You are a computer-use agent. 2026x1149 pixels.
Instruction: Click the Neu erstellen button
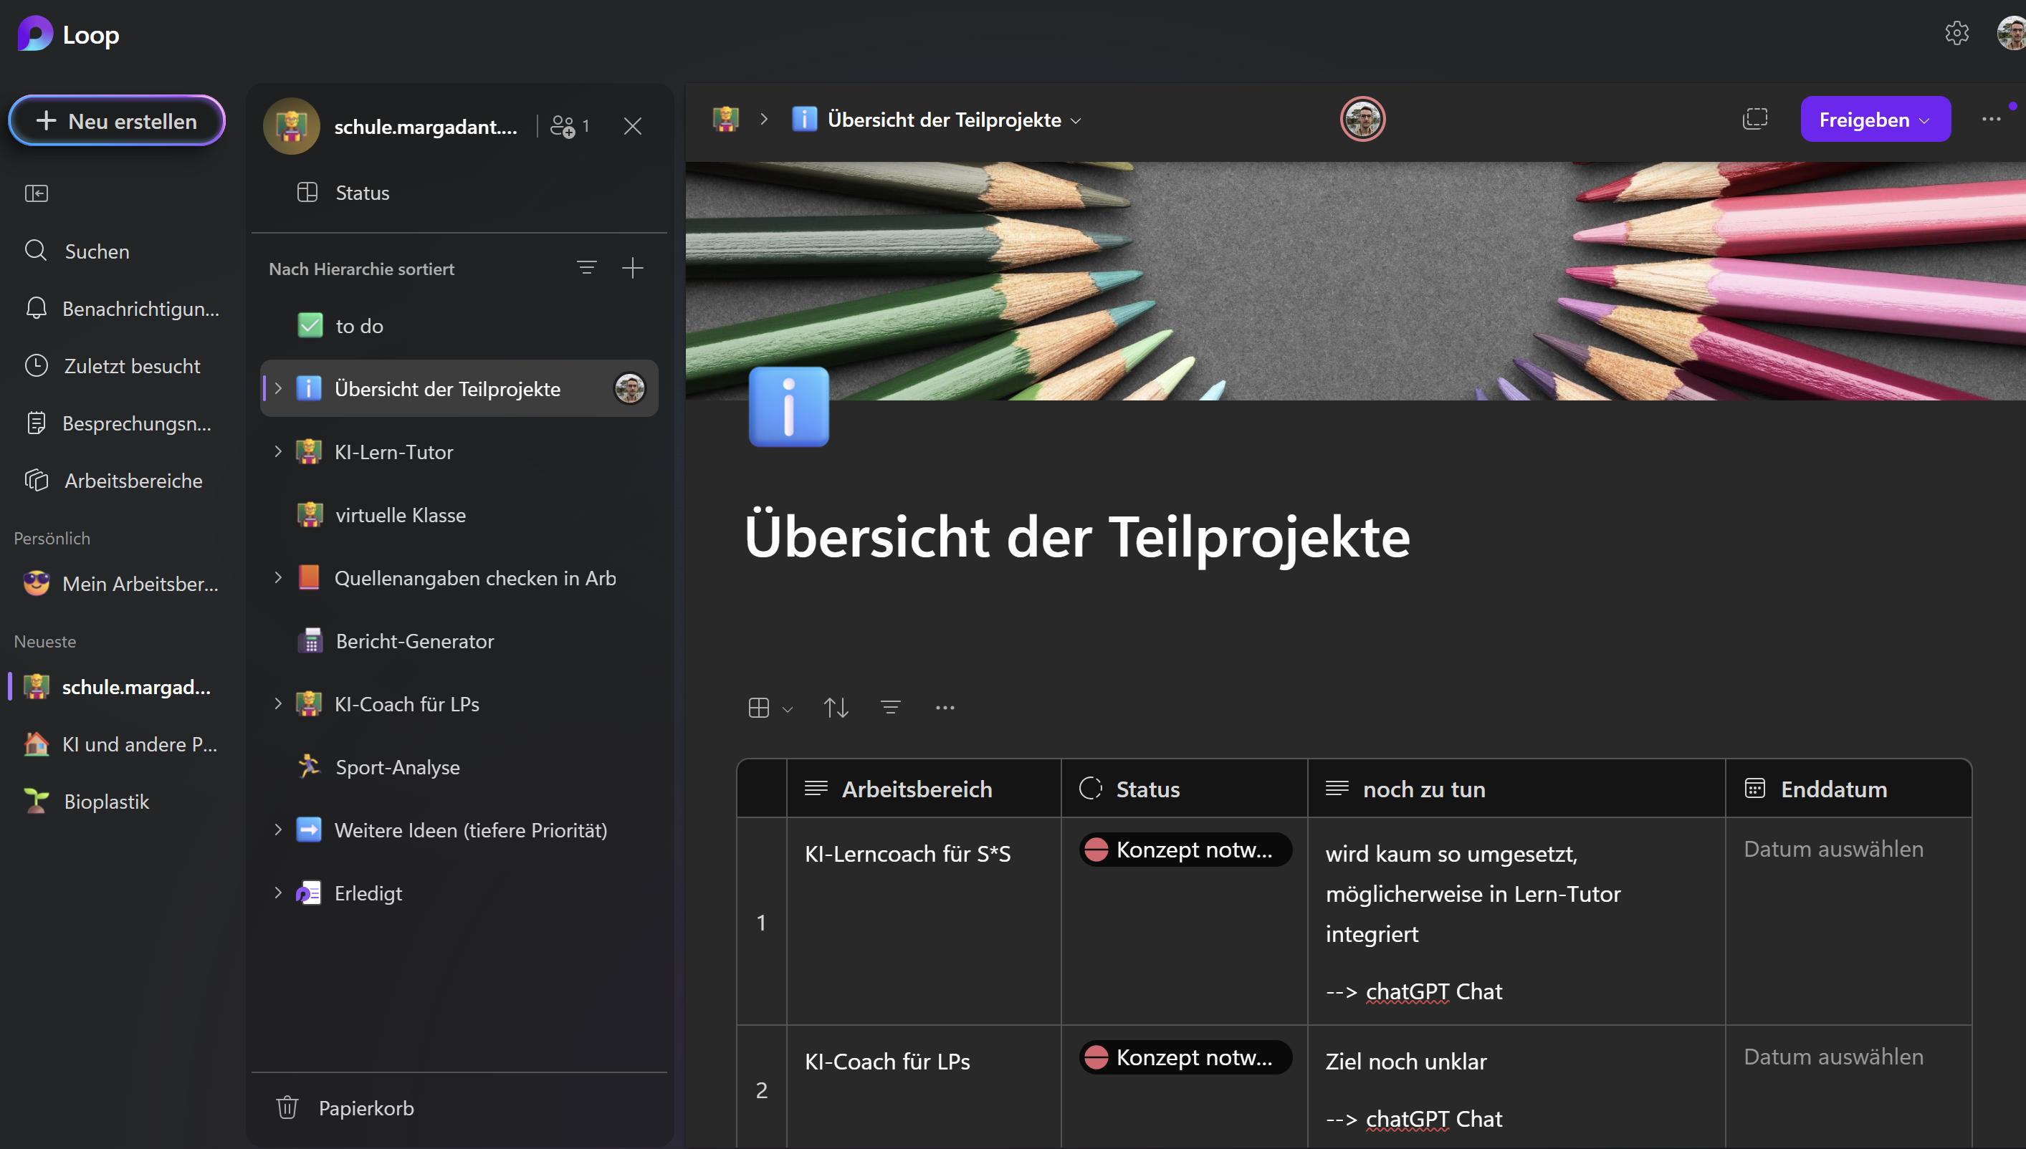(x=117, y=121)
